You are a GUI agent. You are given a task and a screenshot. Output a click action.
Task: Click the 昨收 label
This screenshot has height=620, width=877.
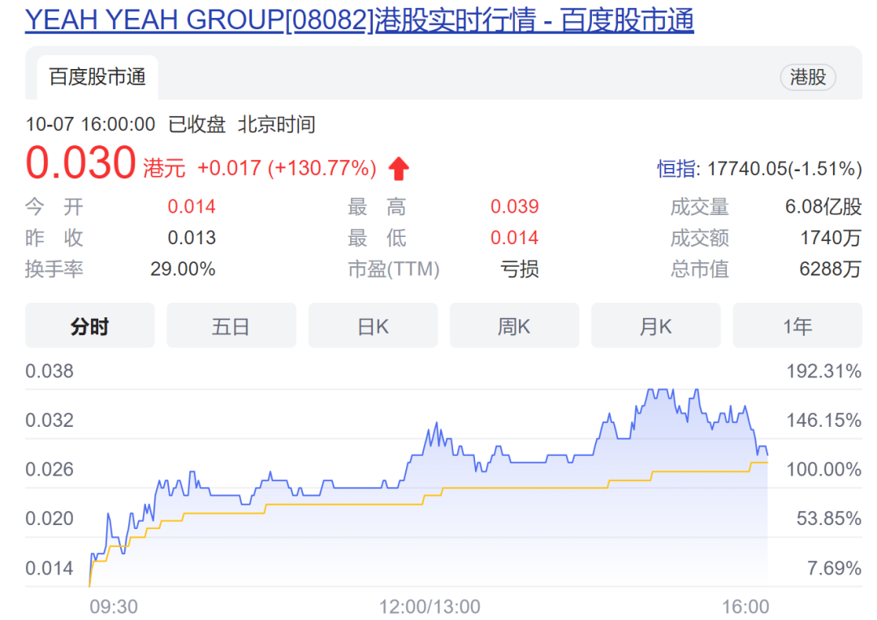[54, 238]
